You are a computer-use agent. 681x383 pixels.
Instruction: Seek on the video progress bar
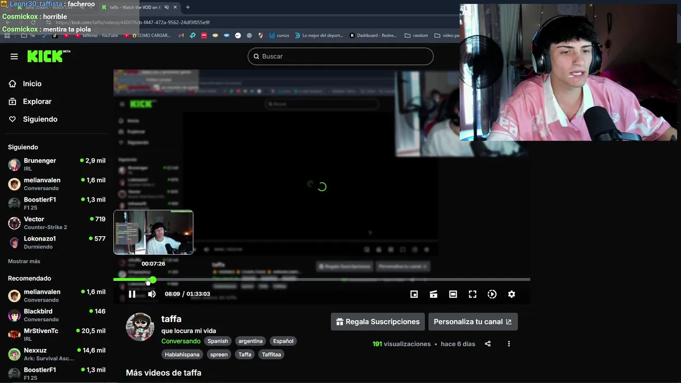pyautogui.click(x=321, y=280)
